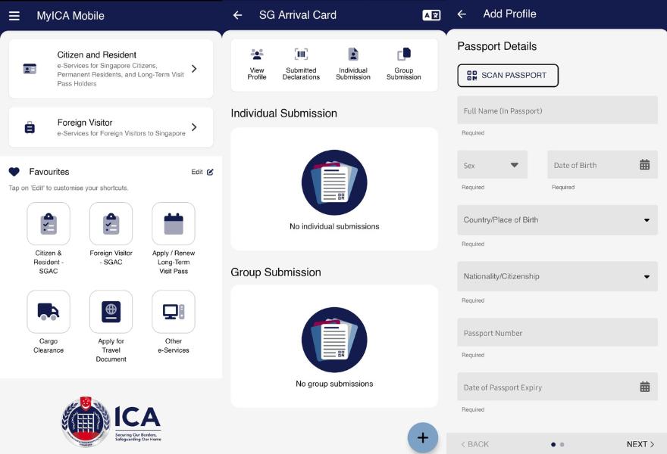Tap the No individual submissions document illustration

334,182
